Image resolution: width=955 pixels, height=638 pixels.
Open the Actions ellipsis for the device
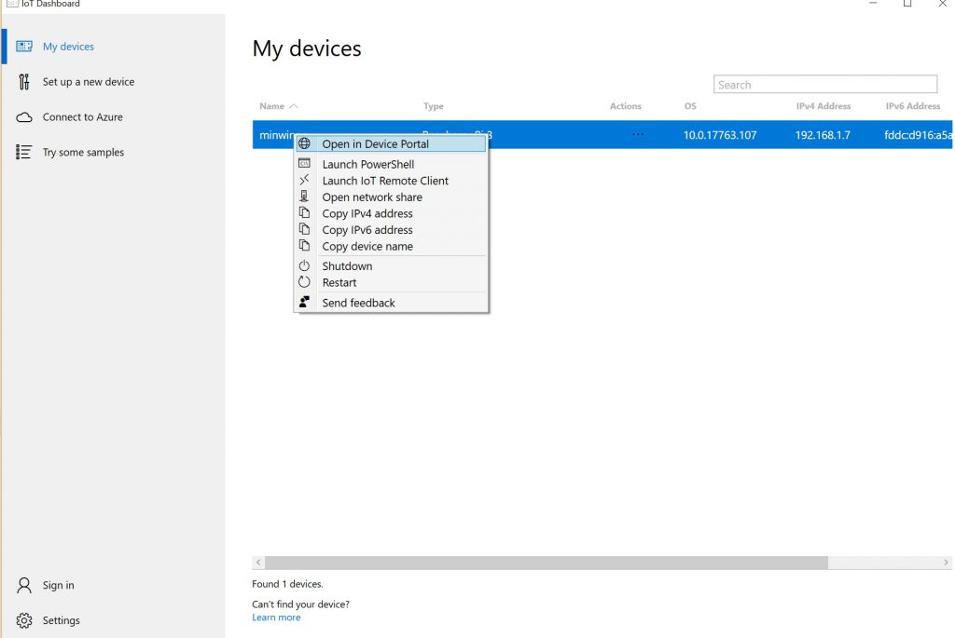(x=637, y=134)
